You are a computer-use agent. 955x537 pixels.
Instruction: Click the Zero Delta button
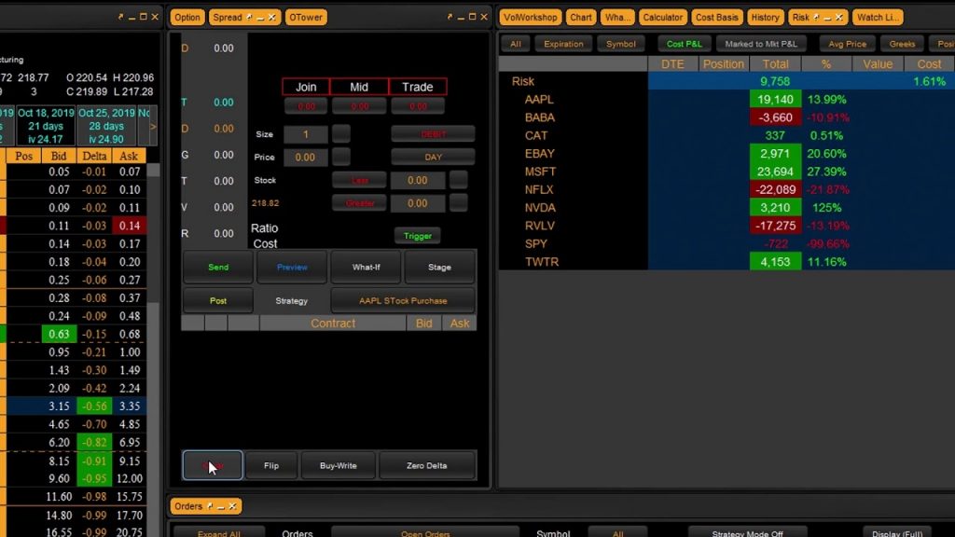point(427,466)
